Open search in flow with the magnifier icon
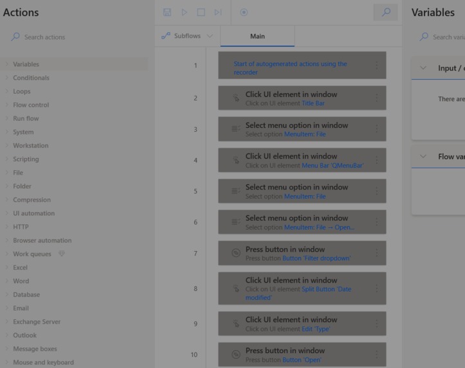The height and width of the screenshot is (368, 465). point(385,12)
